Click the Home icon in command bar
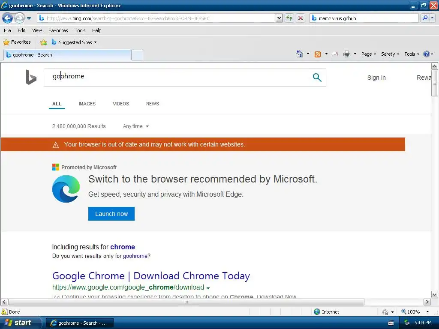The width and height of the screenshot is (439, 329). [300, 54]
